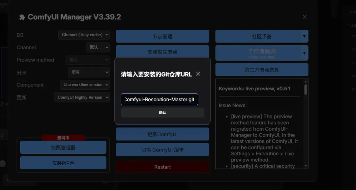This screenshot has width=356, height=190.
Task: Open the 分享 所有 dropdown
Action: (x=89, y=72)
